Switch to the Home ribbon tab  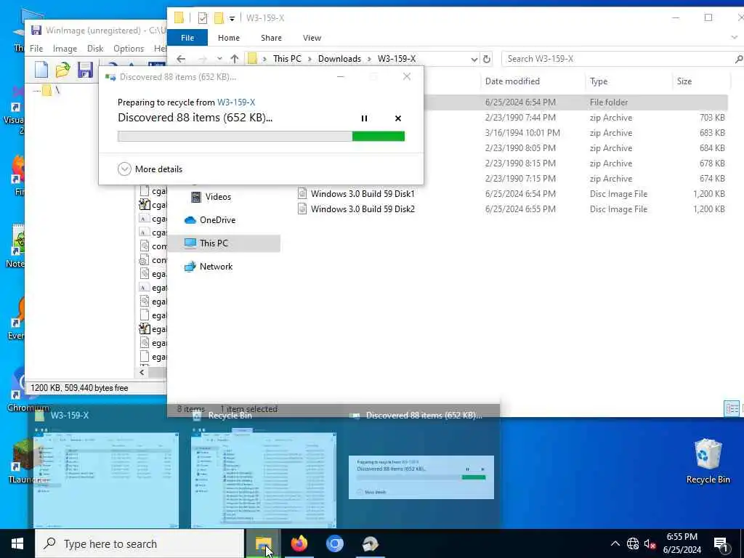[x=229, y=38]
